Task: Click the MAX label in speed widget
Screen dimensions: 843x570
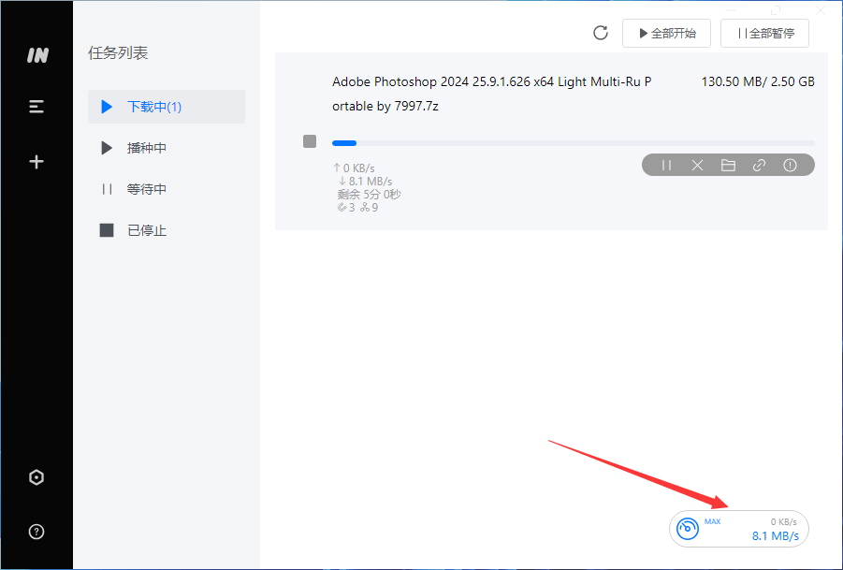Action: [712, 521]
